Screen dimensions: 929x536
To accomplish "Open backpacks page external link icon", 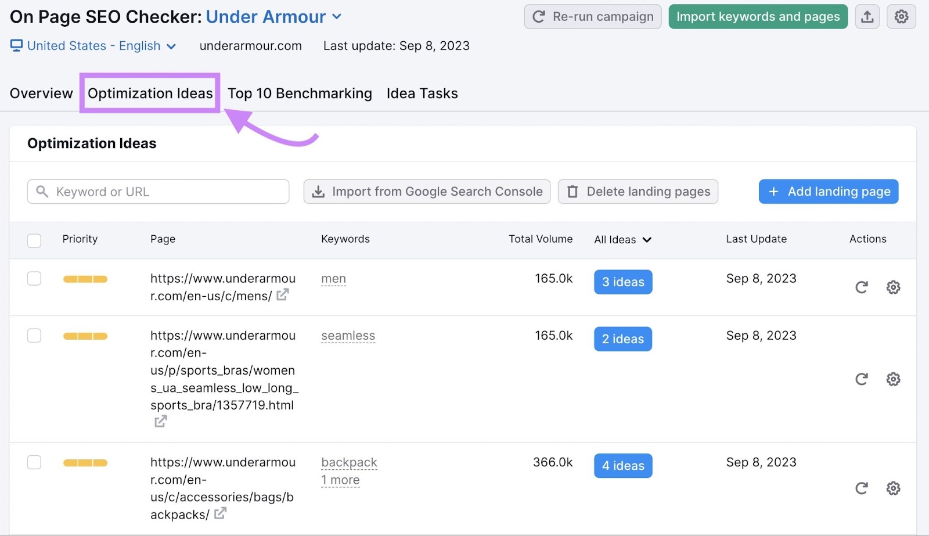I will pos(220,513).
